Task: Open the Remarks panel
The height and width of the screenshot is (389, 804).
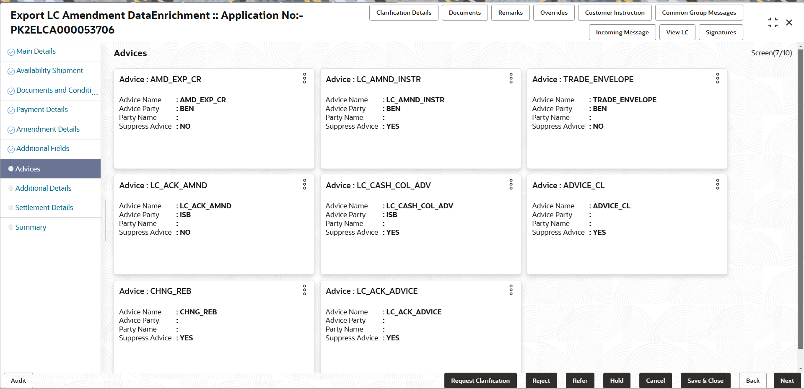Action: [510, 13]
